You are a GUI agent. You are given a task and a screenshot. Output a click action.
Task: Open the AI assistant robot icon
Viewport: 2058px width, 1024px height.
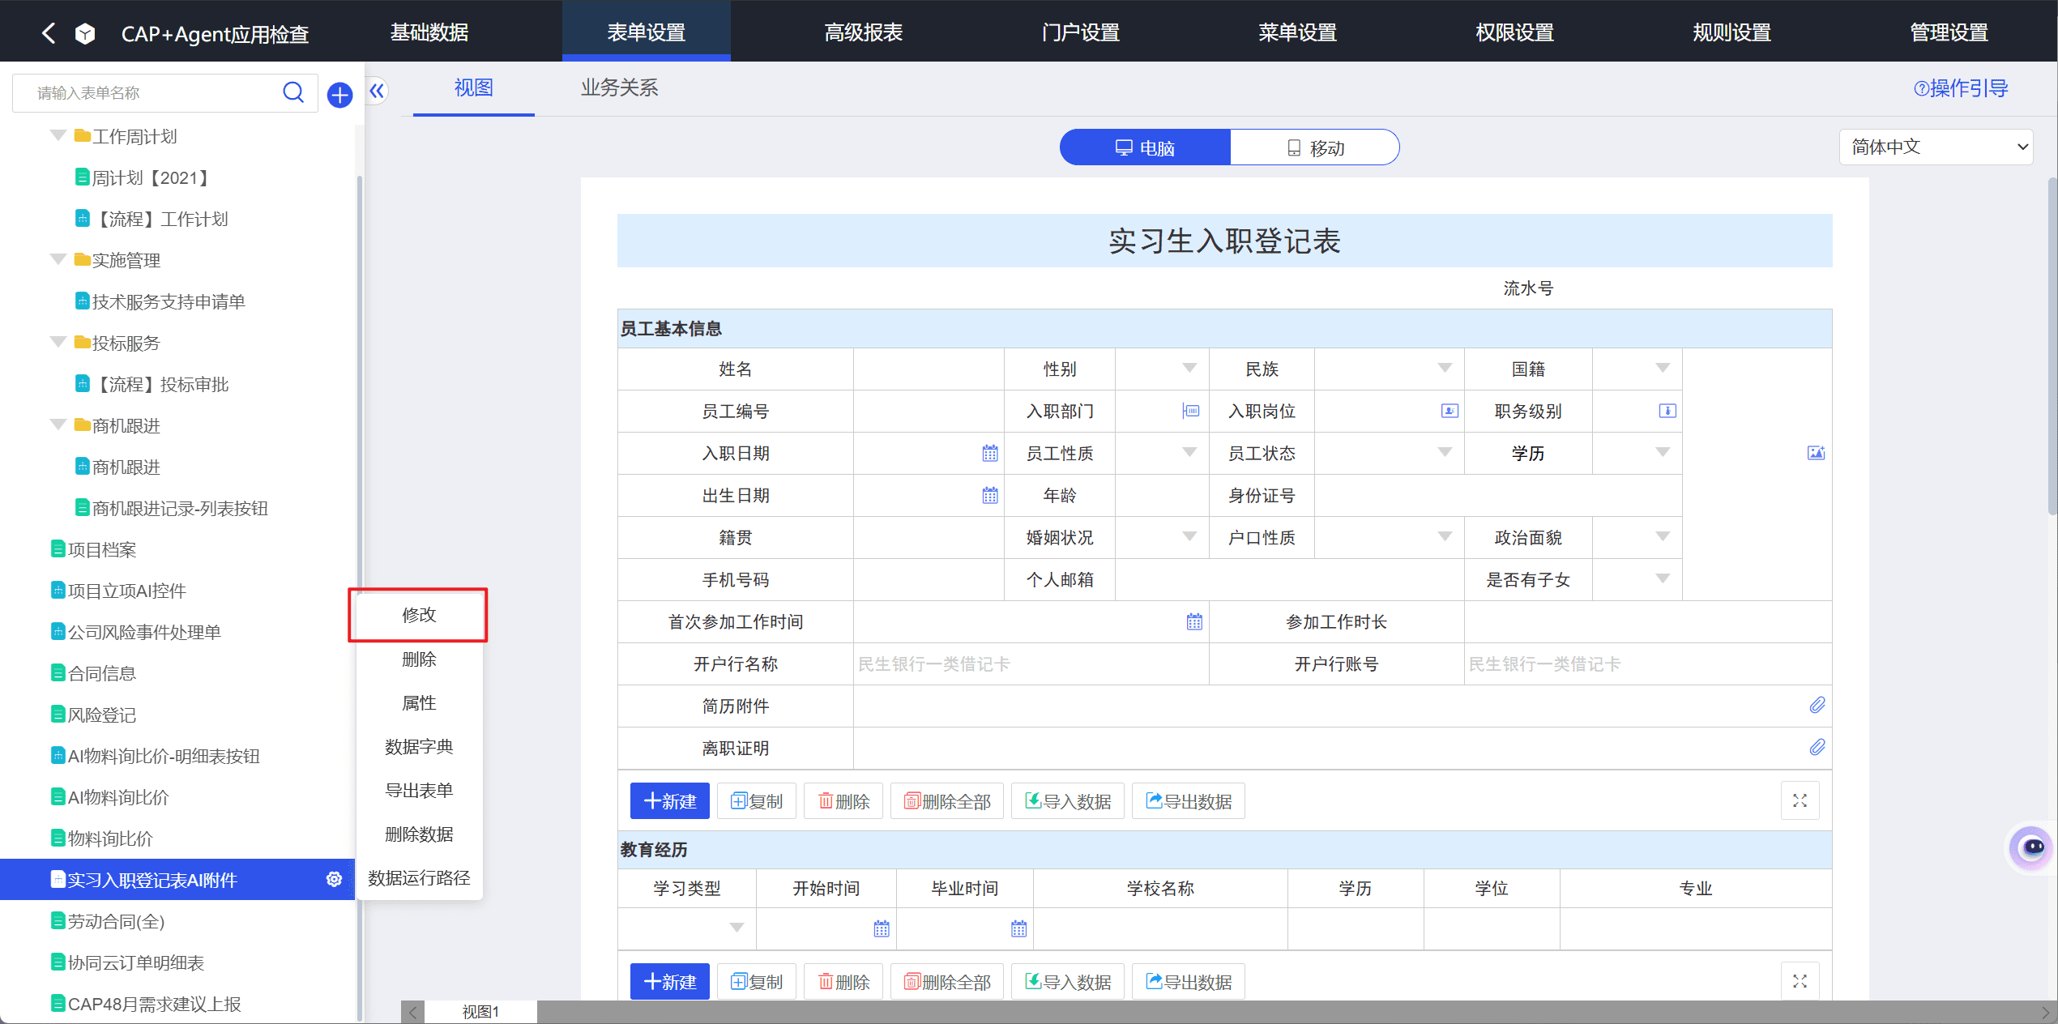pyautogui.click(x=2033, y=848)
